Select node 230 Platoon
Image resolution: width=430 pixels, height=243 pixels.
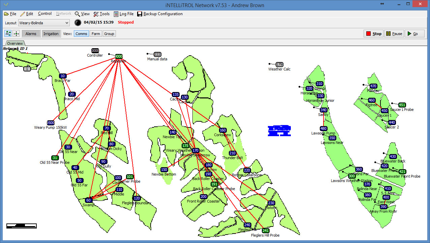point(271,203)
